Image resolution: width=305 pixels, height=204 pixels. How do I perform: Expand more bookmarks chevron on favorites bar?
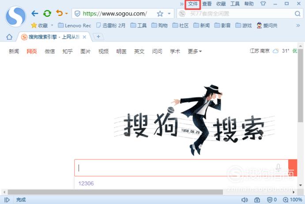click(x=298, y=26)
